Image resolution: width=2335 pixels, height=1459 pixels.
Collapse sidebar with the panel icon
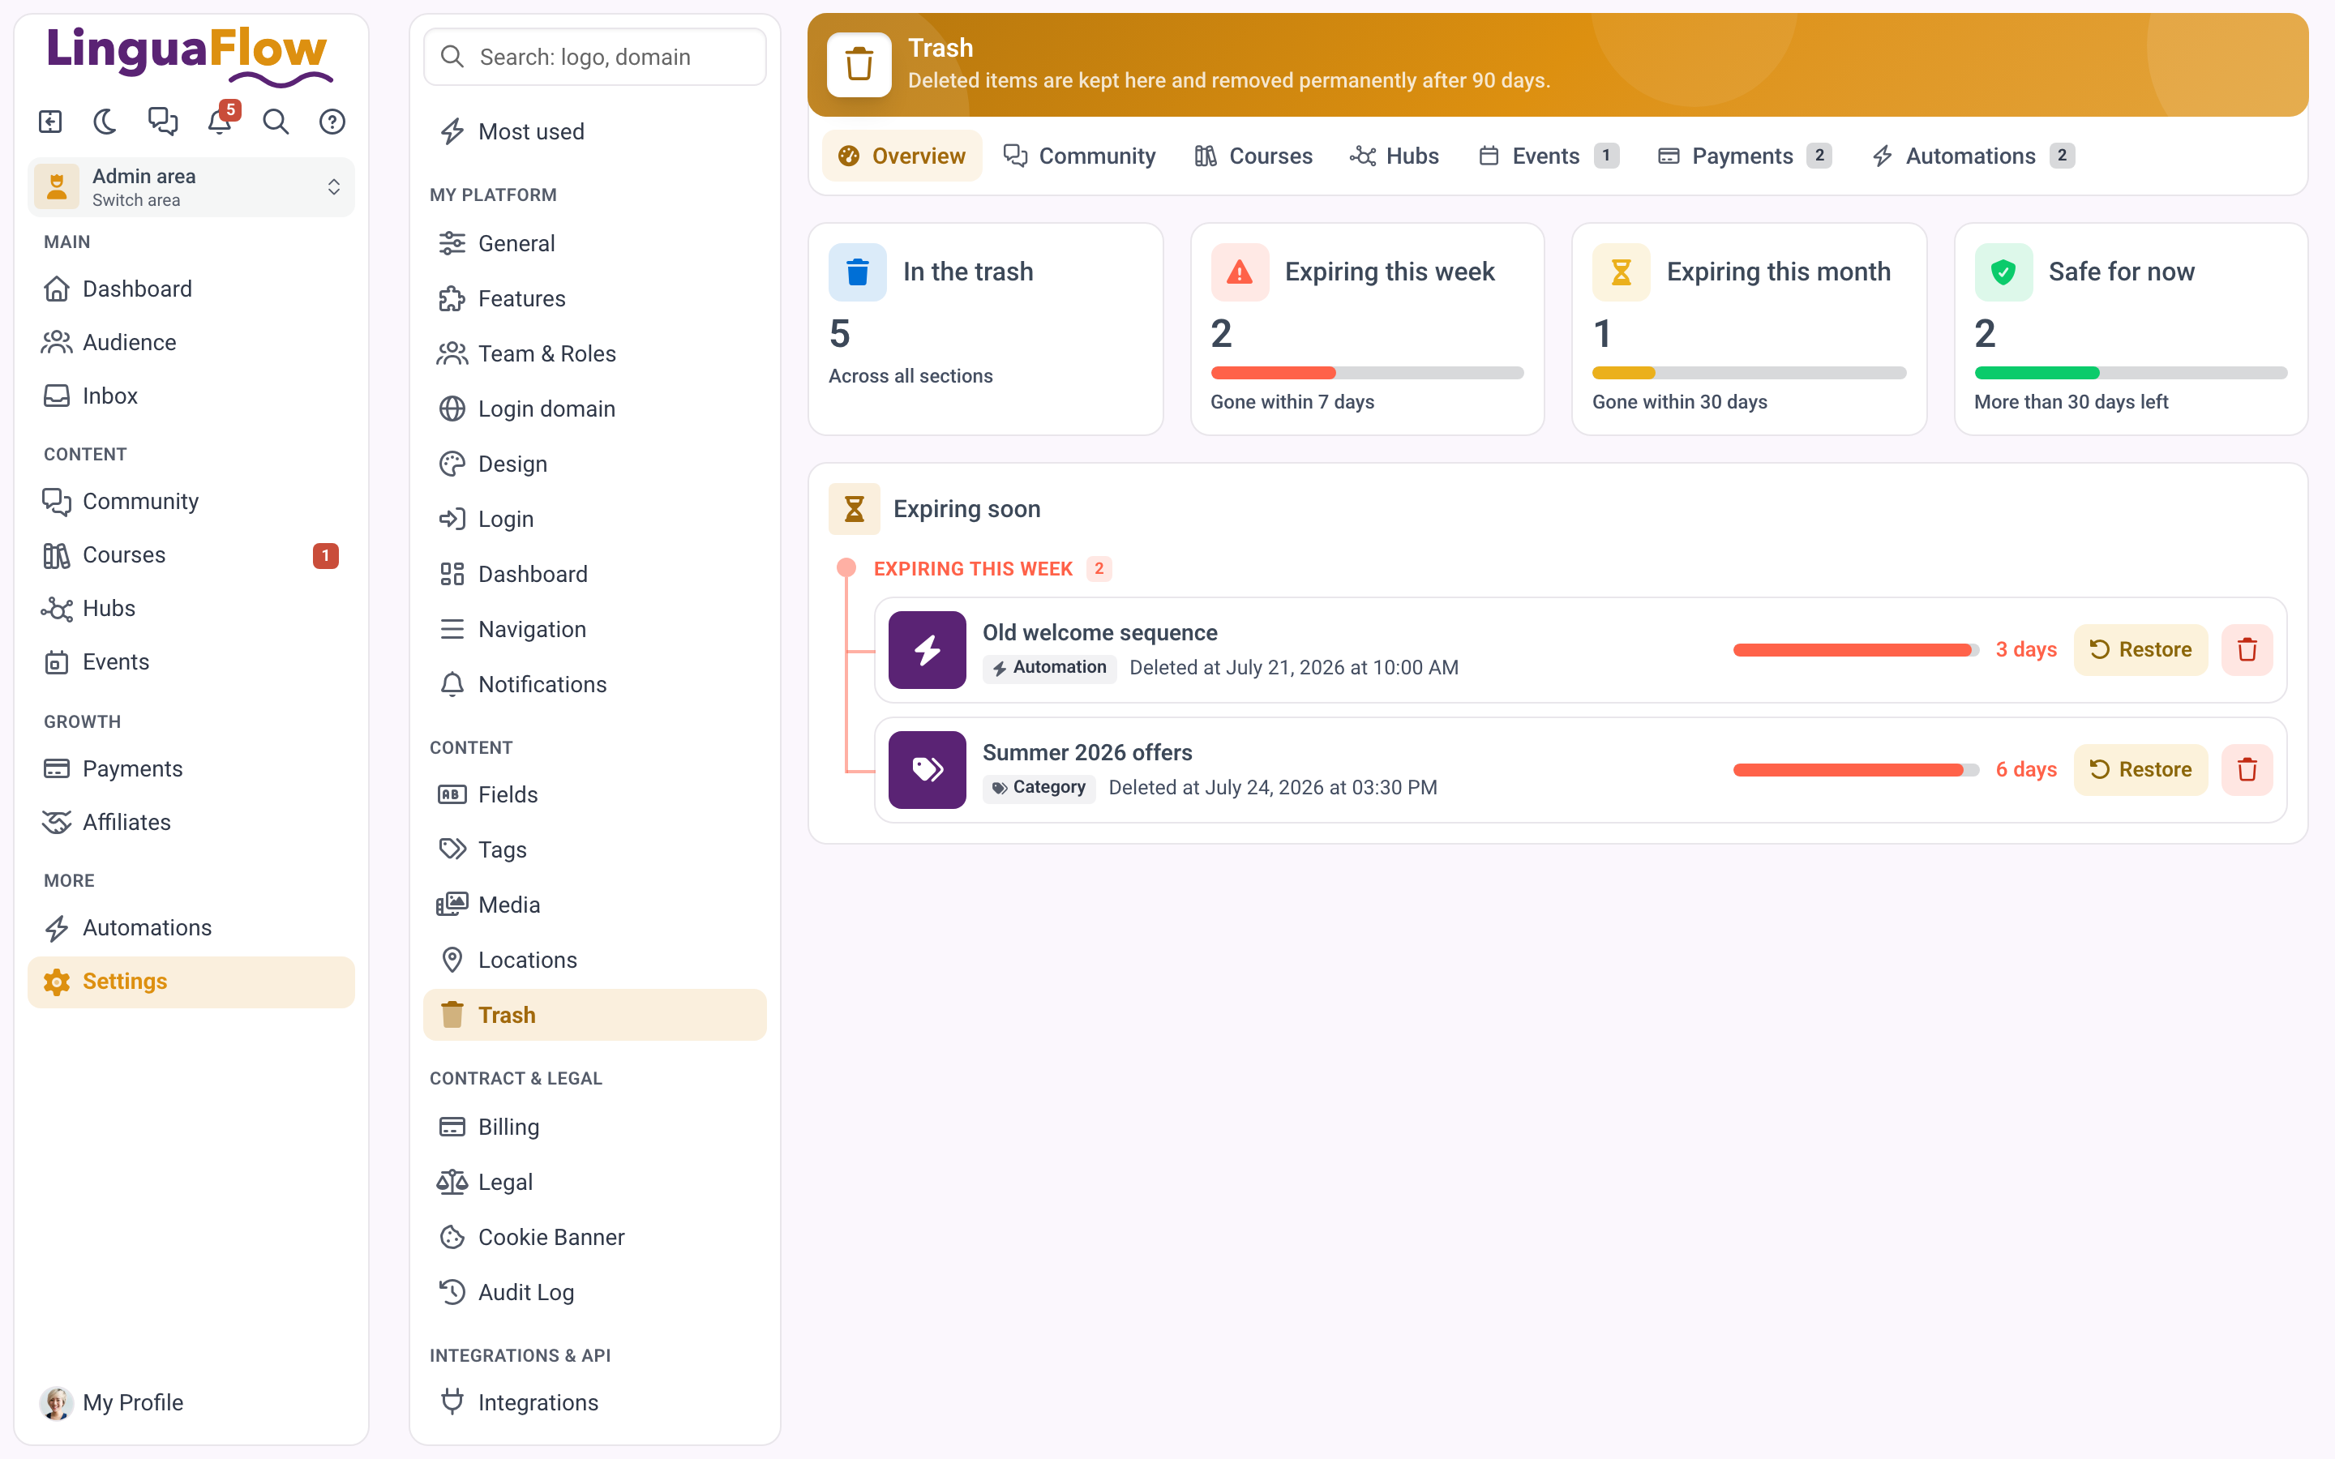pos(50,122)
